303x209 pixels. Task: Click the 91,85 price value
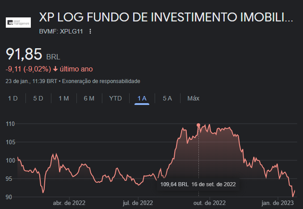pyautogui.click(x=24, y=54)
